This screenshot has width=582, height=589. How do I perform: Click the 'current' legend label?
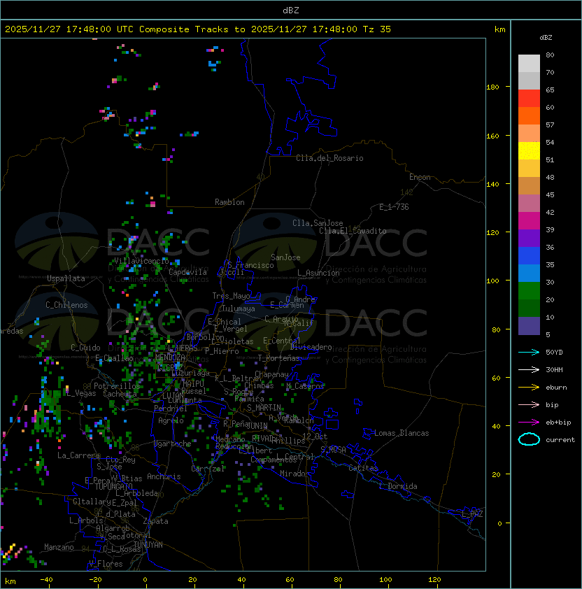560,440
